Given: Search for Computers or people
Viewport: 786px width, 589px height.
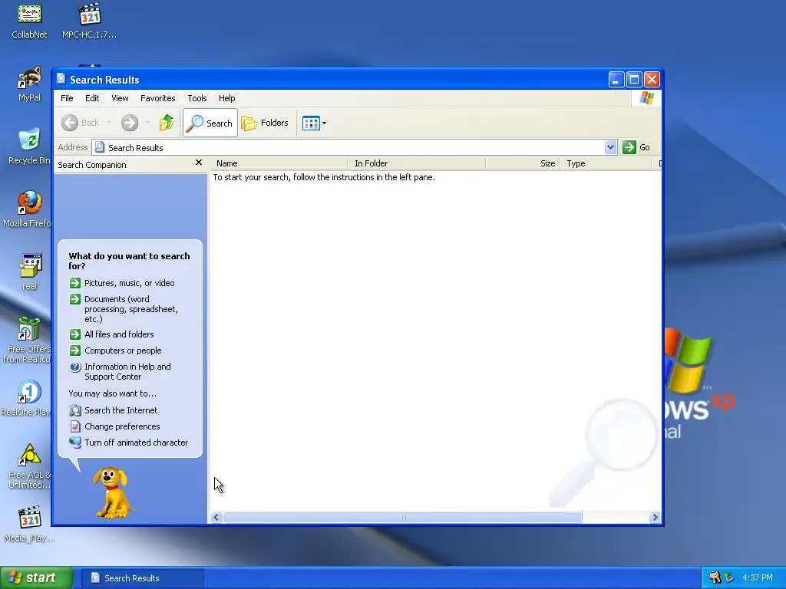Looking at the screenshot, I should tap(123, 350).
